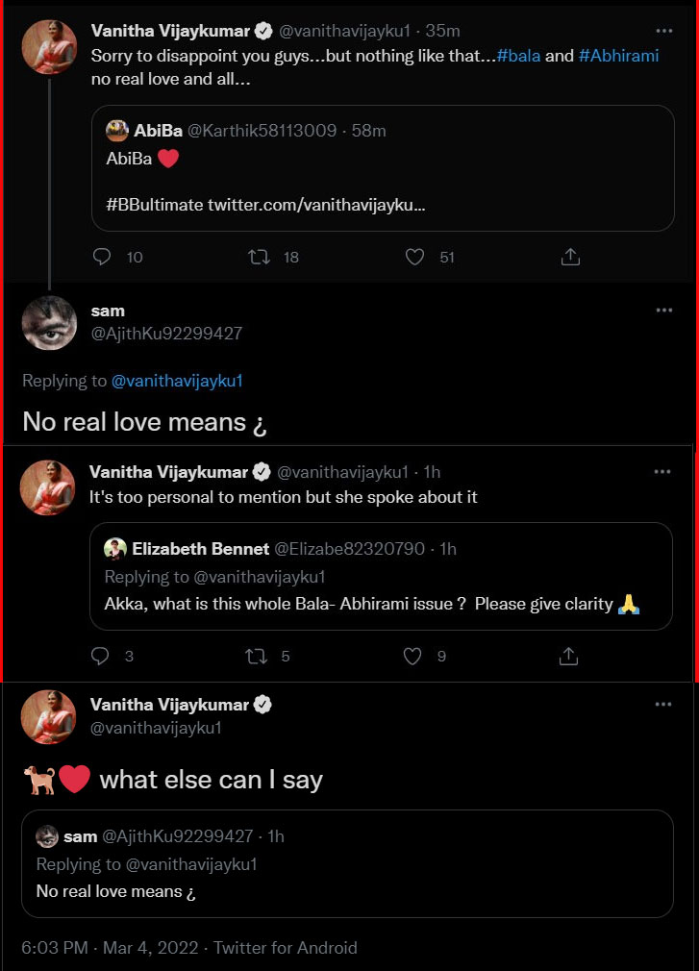Retweet the tweet with 18 retweets
Image resolution: width=699 pixels, height=971 pixels.
click(259, 257)
